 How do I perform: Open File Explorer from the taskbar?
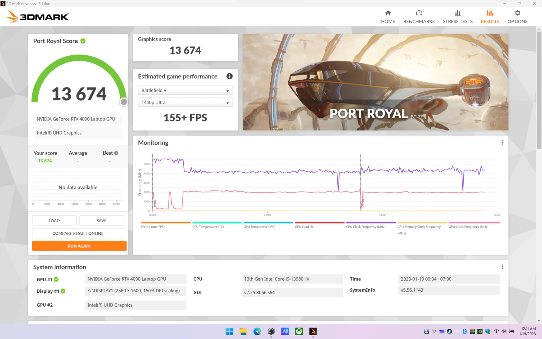(x=243, y=331)
